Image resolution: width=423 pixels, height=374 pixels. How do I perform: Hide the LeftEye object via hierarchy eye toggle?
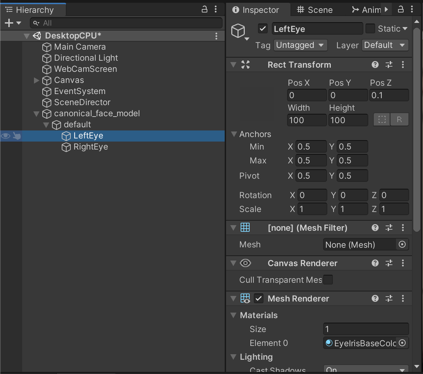(x=5, y=136)
